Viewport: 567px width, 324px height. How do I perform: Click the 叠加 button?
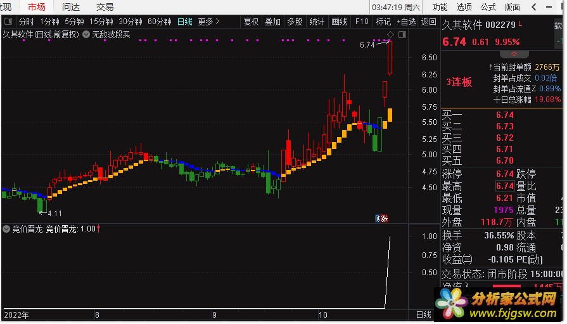[x=273, y=22]
